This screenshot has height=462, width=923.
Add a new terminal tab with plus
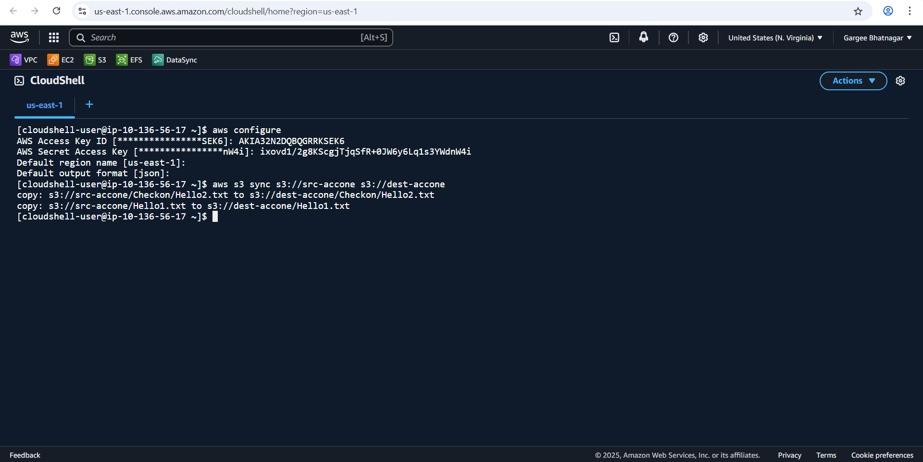89,104
